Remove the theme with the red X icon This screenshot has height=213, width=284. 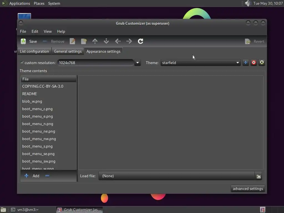pyautogui.click(x=253, y=62)
